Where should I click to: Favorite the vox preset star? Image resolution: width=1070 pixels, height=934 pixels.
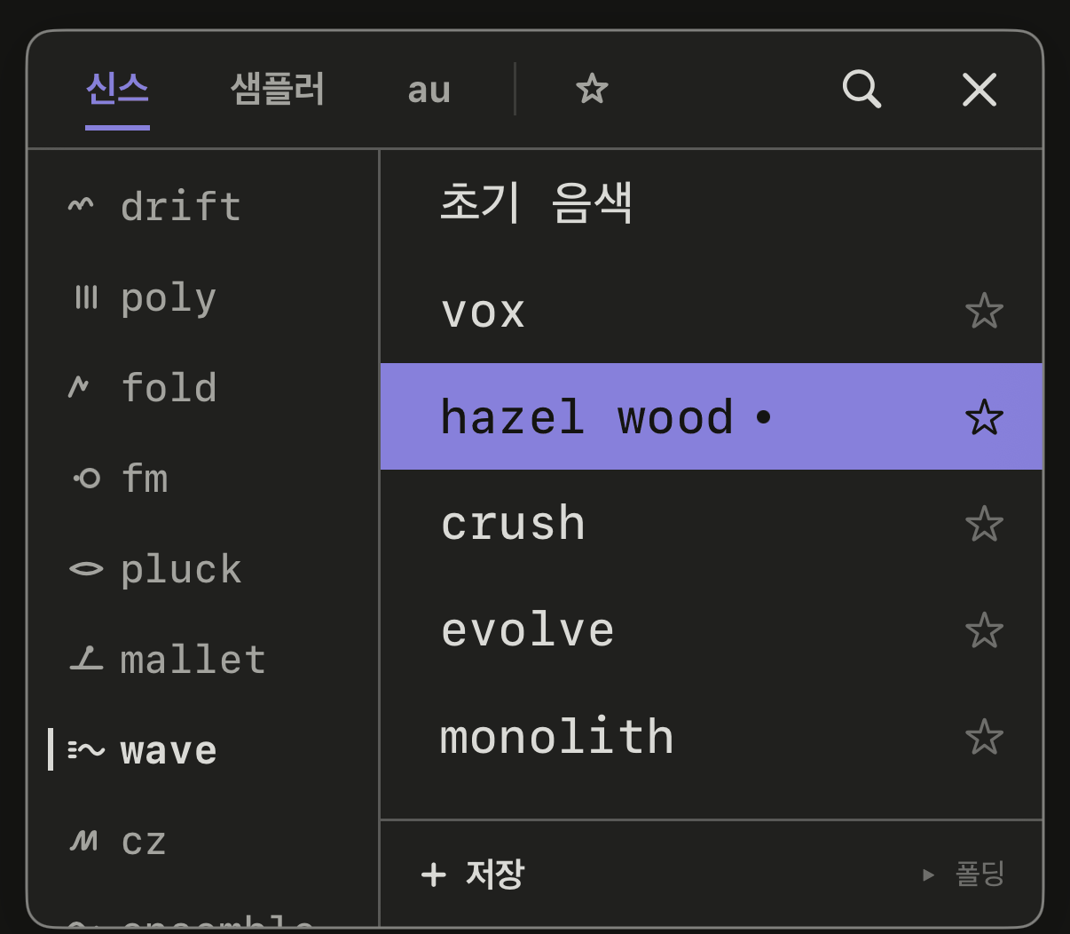coord(984,311)
